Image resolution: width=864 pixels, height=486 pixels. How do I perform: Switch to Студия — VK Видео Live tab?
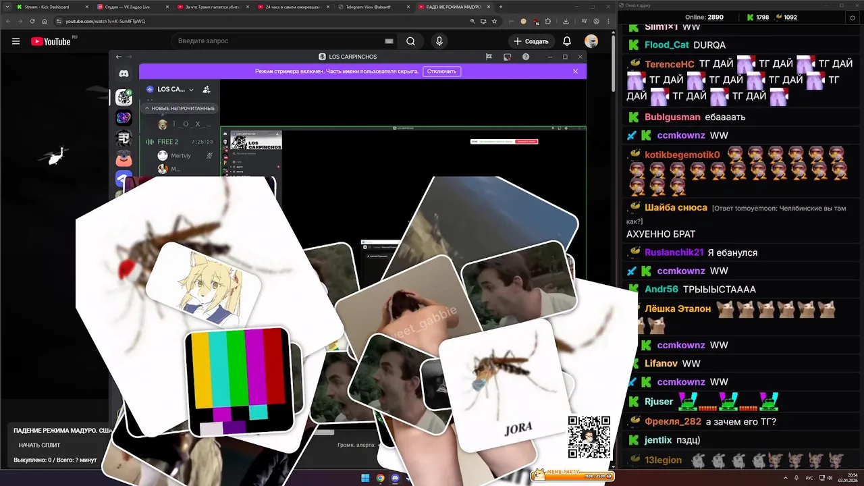pos(133,7)
